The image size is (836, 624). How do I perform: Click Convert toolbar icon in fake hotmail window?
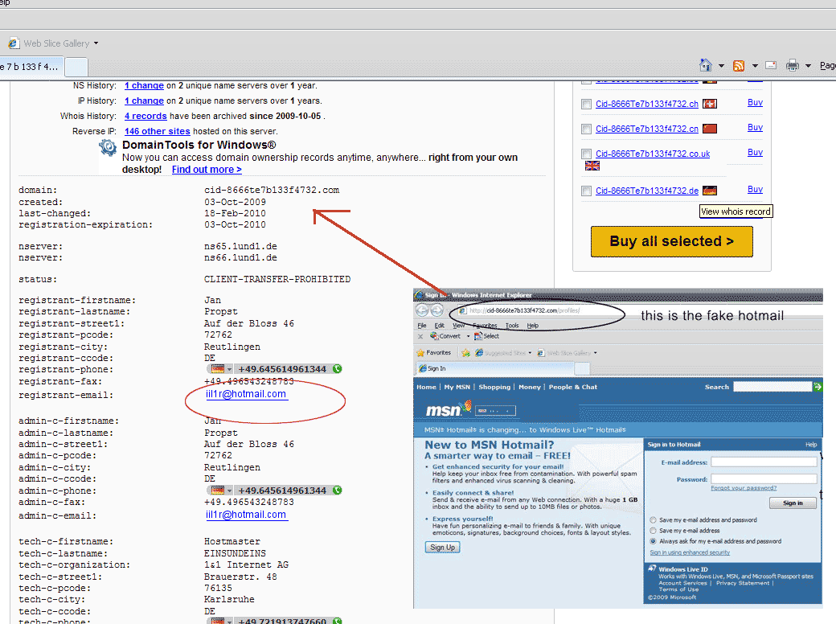[x=434, y=336]
